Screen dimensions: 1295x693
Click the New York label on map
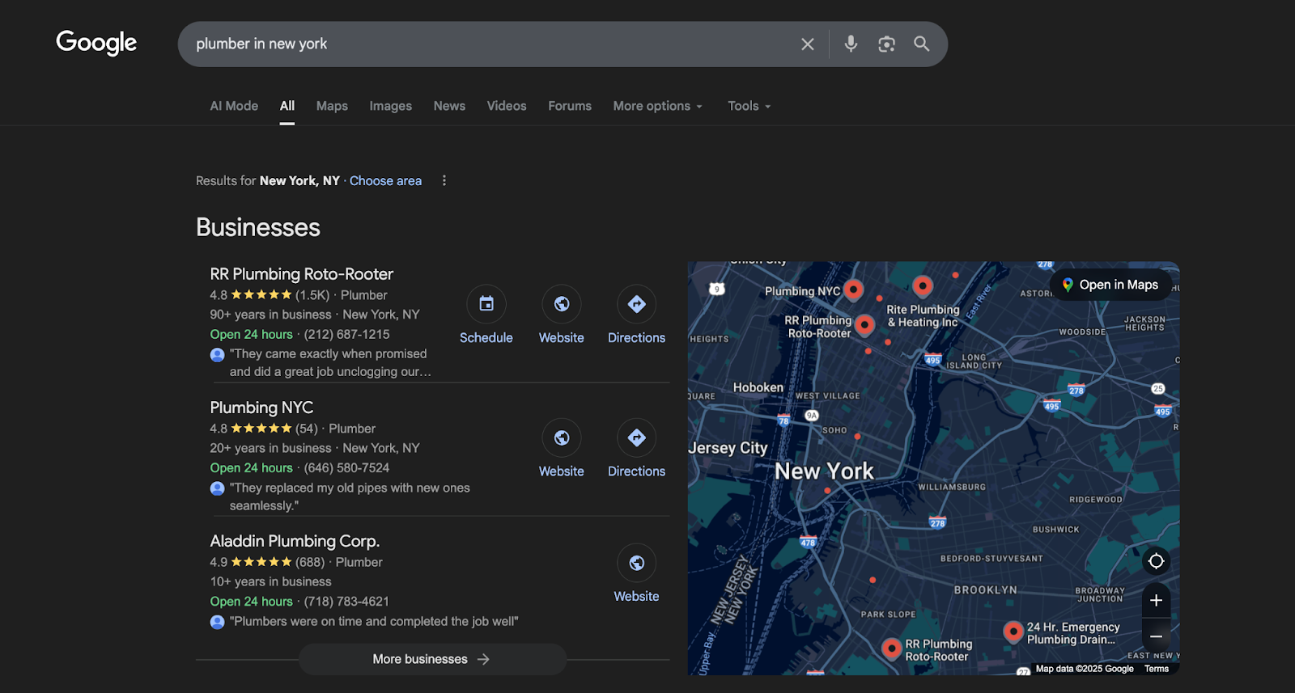click(824, 471)
